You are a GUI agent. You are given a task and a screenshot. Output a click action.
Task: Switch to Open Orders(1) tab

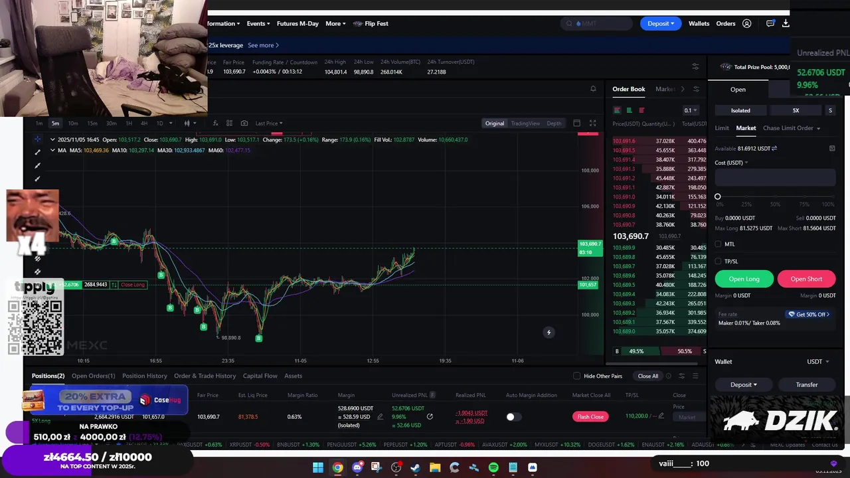point(93,376)
